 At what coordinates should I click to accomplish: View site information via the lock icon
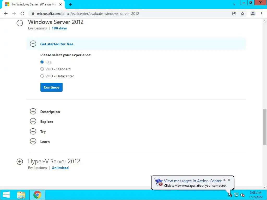coord(33,14)
